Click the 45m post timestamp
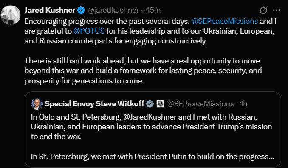288x168 pixels. point(152,10)
